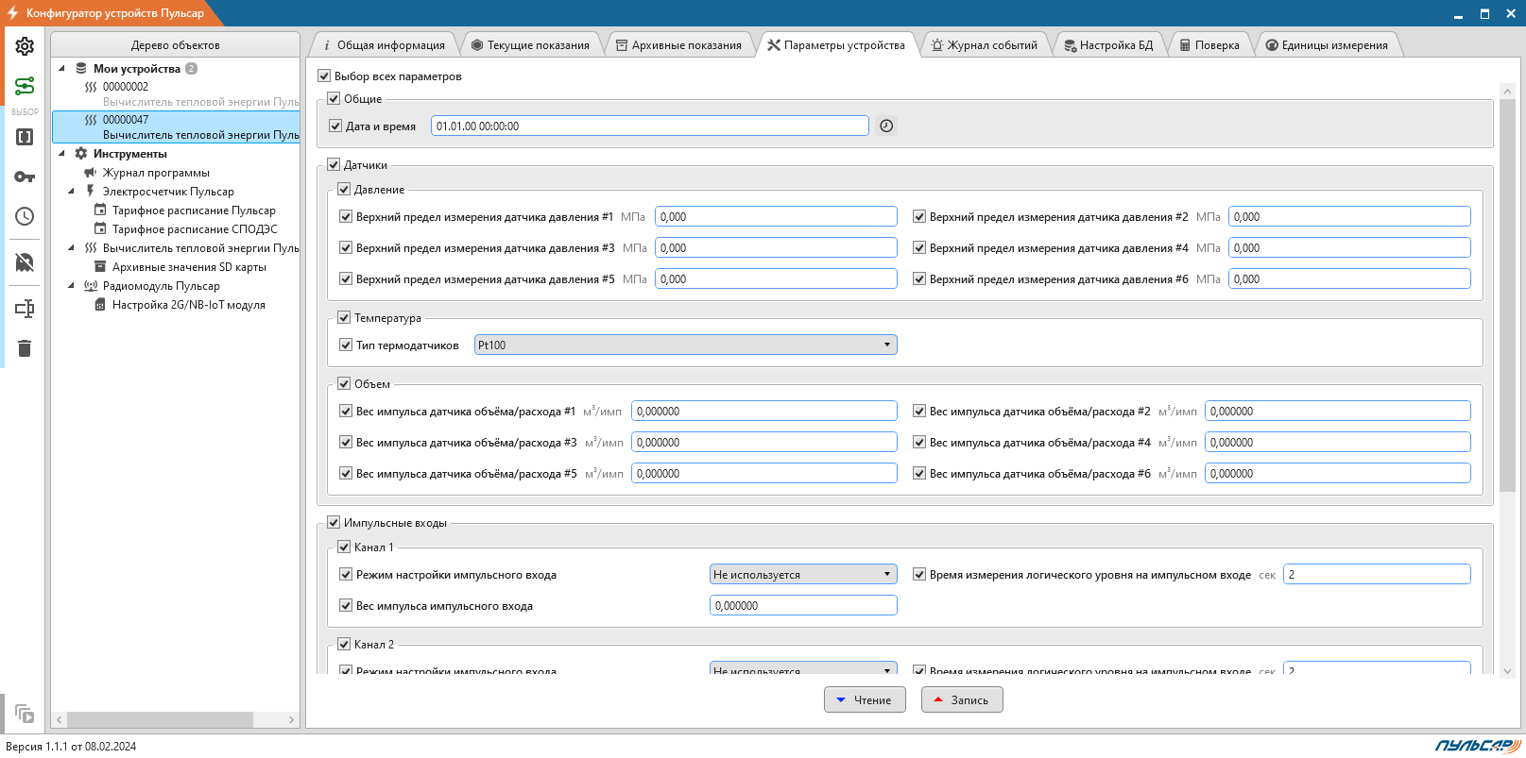Uncheck the Дата и время checkbox

coord(335,126)
